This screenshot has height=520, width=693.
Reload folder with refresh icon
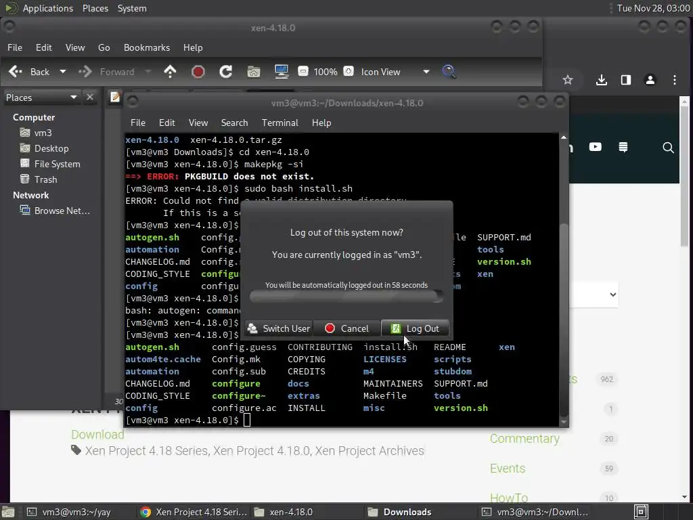click(x=226, y=72)
